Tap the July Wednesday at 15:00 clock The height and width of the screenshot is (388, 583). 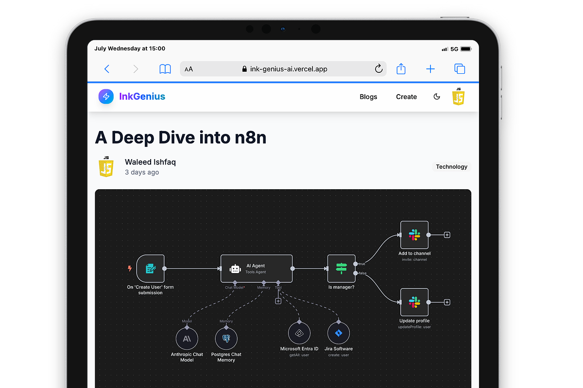[130, 48]
